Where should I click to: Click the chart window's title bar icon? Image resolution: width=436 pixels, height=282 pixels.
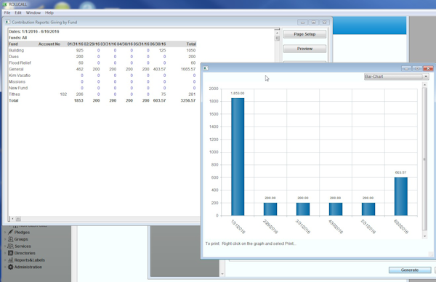coord(206,68)
